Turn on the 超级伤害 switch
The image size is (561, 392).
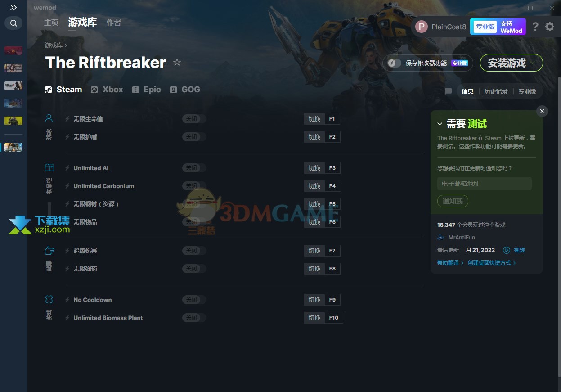coord(194,251)
